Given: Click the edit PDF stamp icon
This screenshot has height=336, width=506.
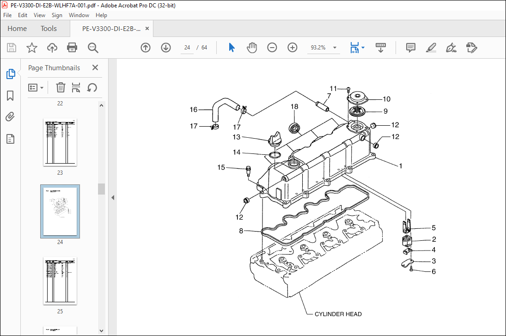Looking at the screenshot, I should click(x=471, y=48).
